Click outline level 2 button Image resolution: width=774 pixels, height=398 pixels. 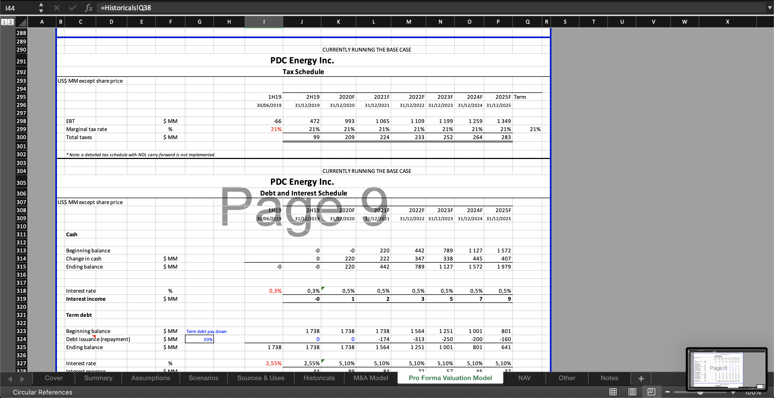[x=10, y=22]
